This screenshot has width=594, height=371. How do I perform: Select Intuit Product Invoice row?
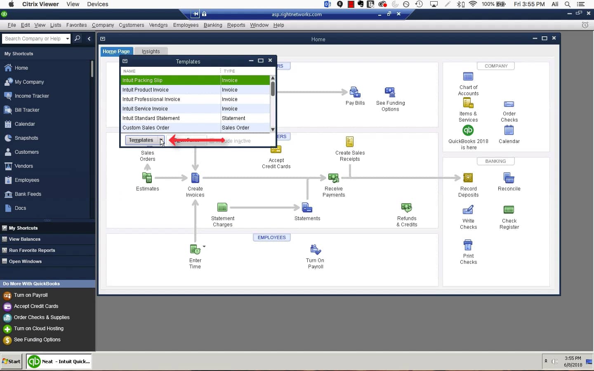pyautogui.click(x=196, y=90)
